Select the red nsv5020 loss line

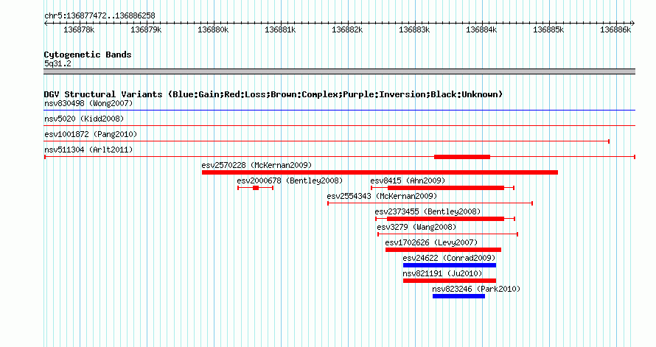pyautogui.click(x=340, y=126)
